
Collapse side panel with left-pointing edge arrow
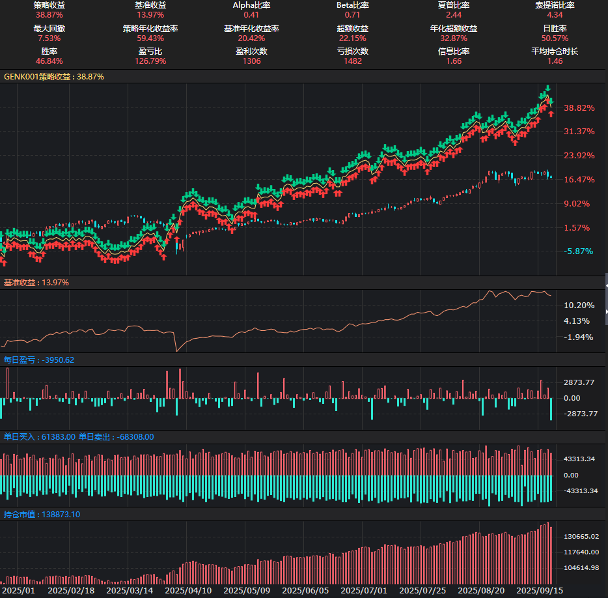[606, 286]
